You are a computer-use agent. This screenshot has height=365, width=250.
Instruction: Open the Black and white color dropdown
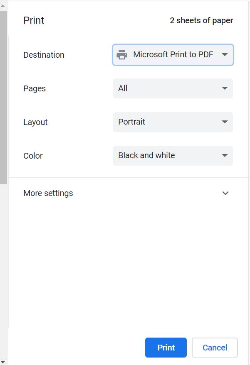pyautogui.click(x=173, y=156)
